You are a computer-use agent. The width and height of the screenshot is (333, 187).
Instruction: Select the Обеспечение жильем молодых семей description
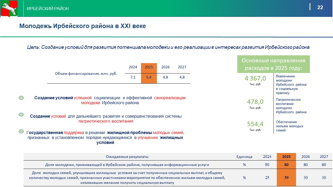[x=289, y=126]
